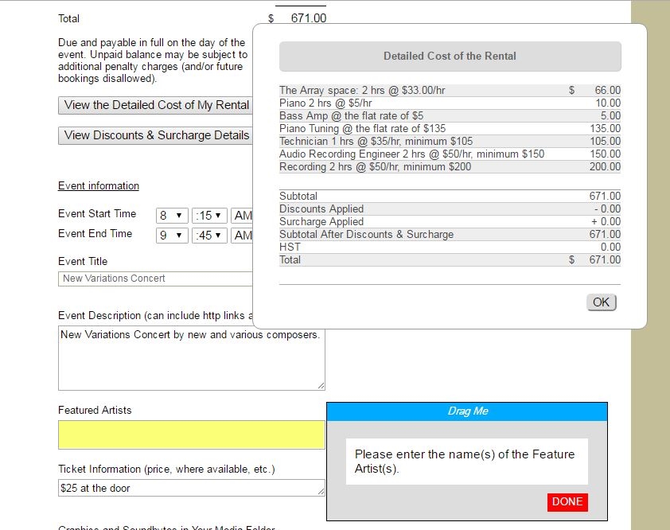The height and width of the screenshot is (530, 670).
Task: Click the 'Piano Tuning @ the flat rate' row
Action: 450,129
